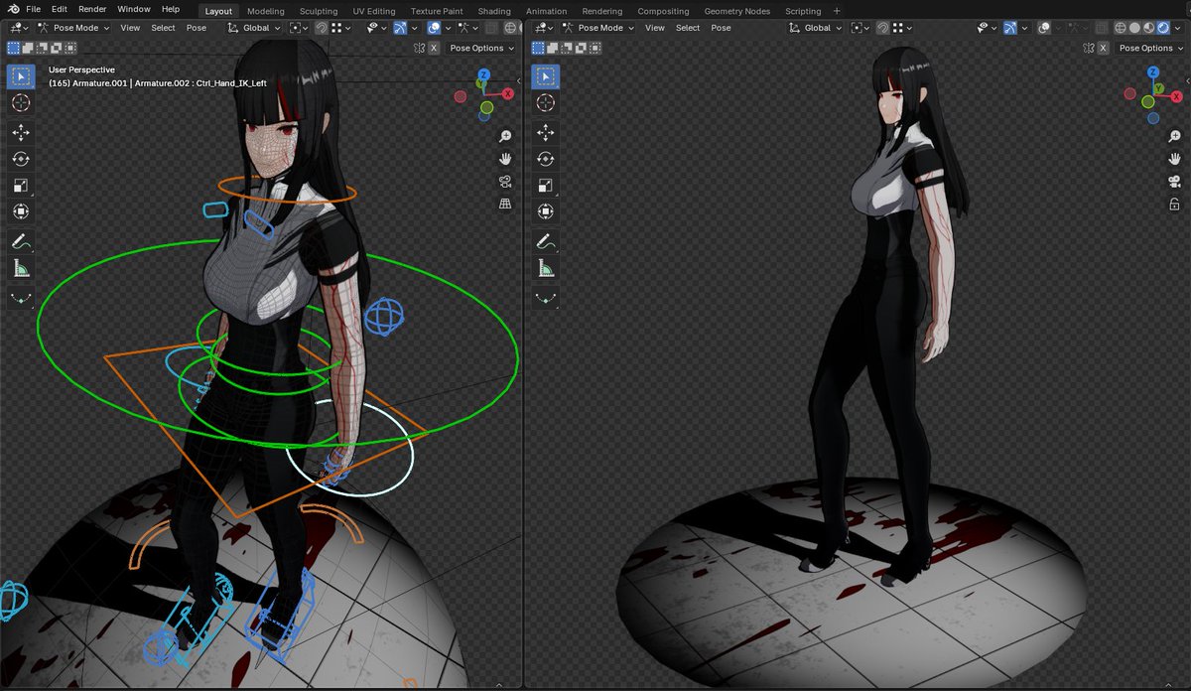Activate the Annotate tool in left viewport
This screenshot has height=691, width=1191.
[21, 241]
